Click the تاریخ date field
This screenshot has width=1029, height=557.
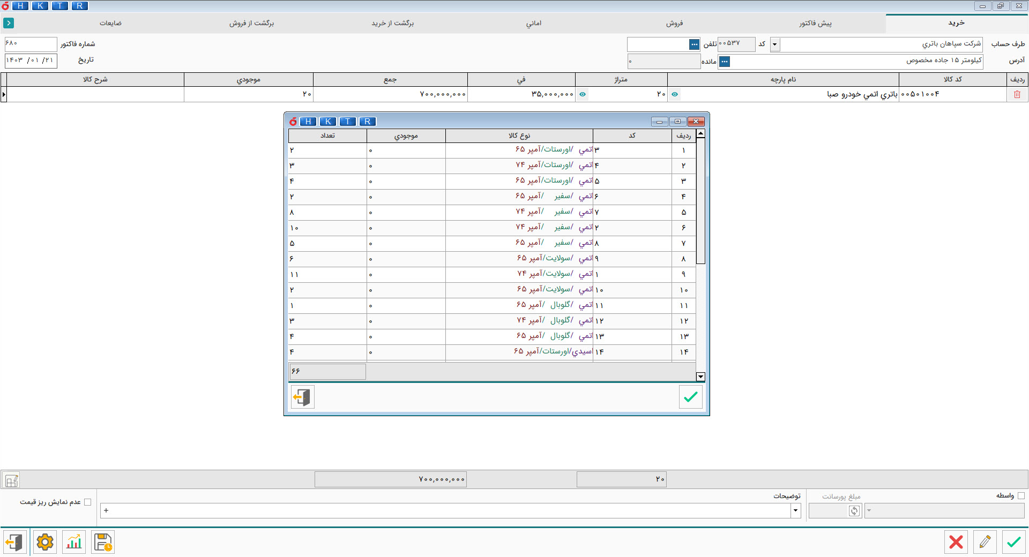[x=31, y=61]
